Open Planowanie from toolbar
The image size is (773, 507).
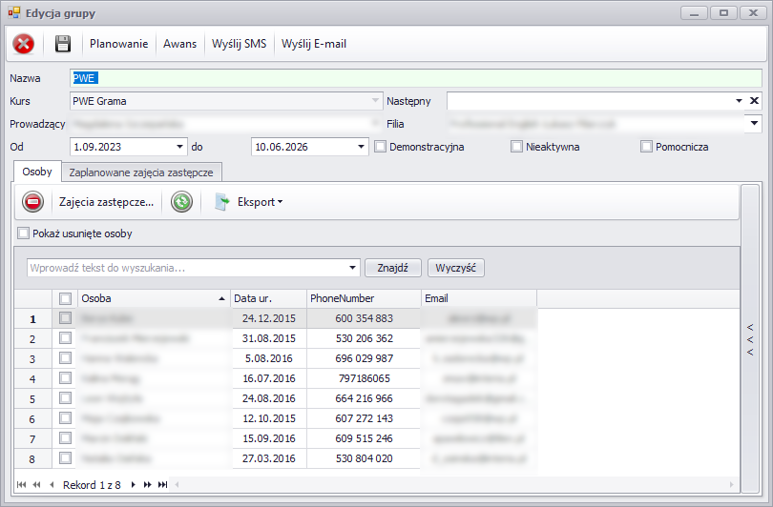[118, 44]
